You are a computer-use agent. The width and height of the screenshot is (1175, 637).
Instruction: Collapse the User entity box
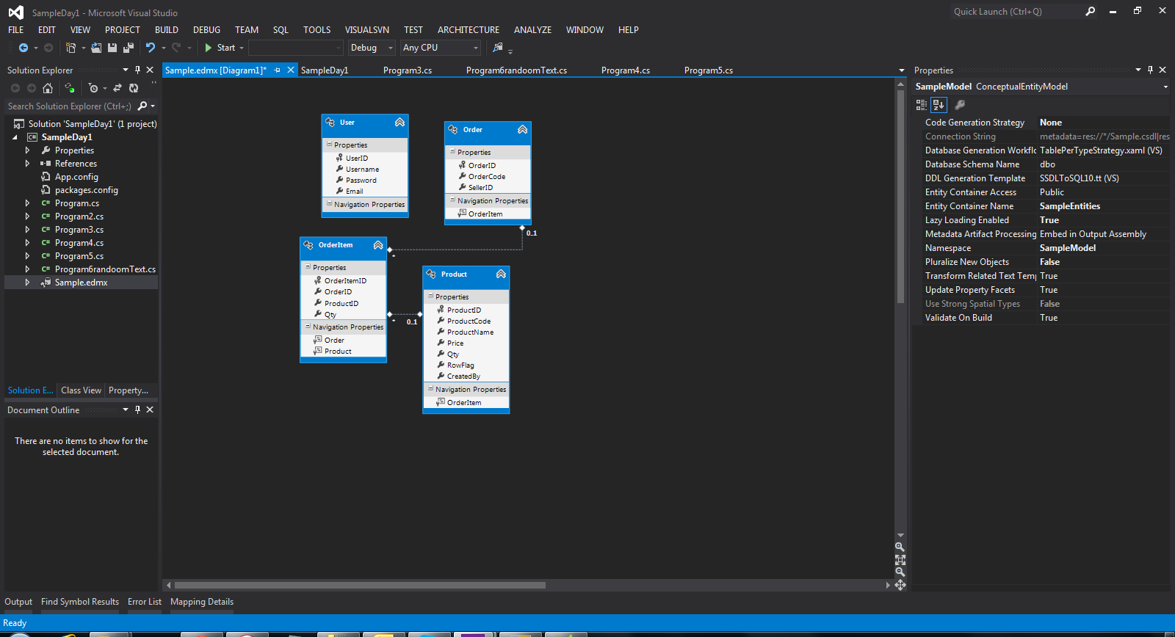click(399, 123)
